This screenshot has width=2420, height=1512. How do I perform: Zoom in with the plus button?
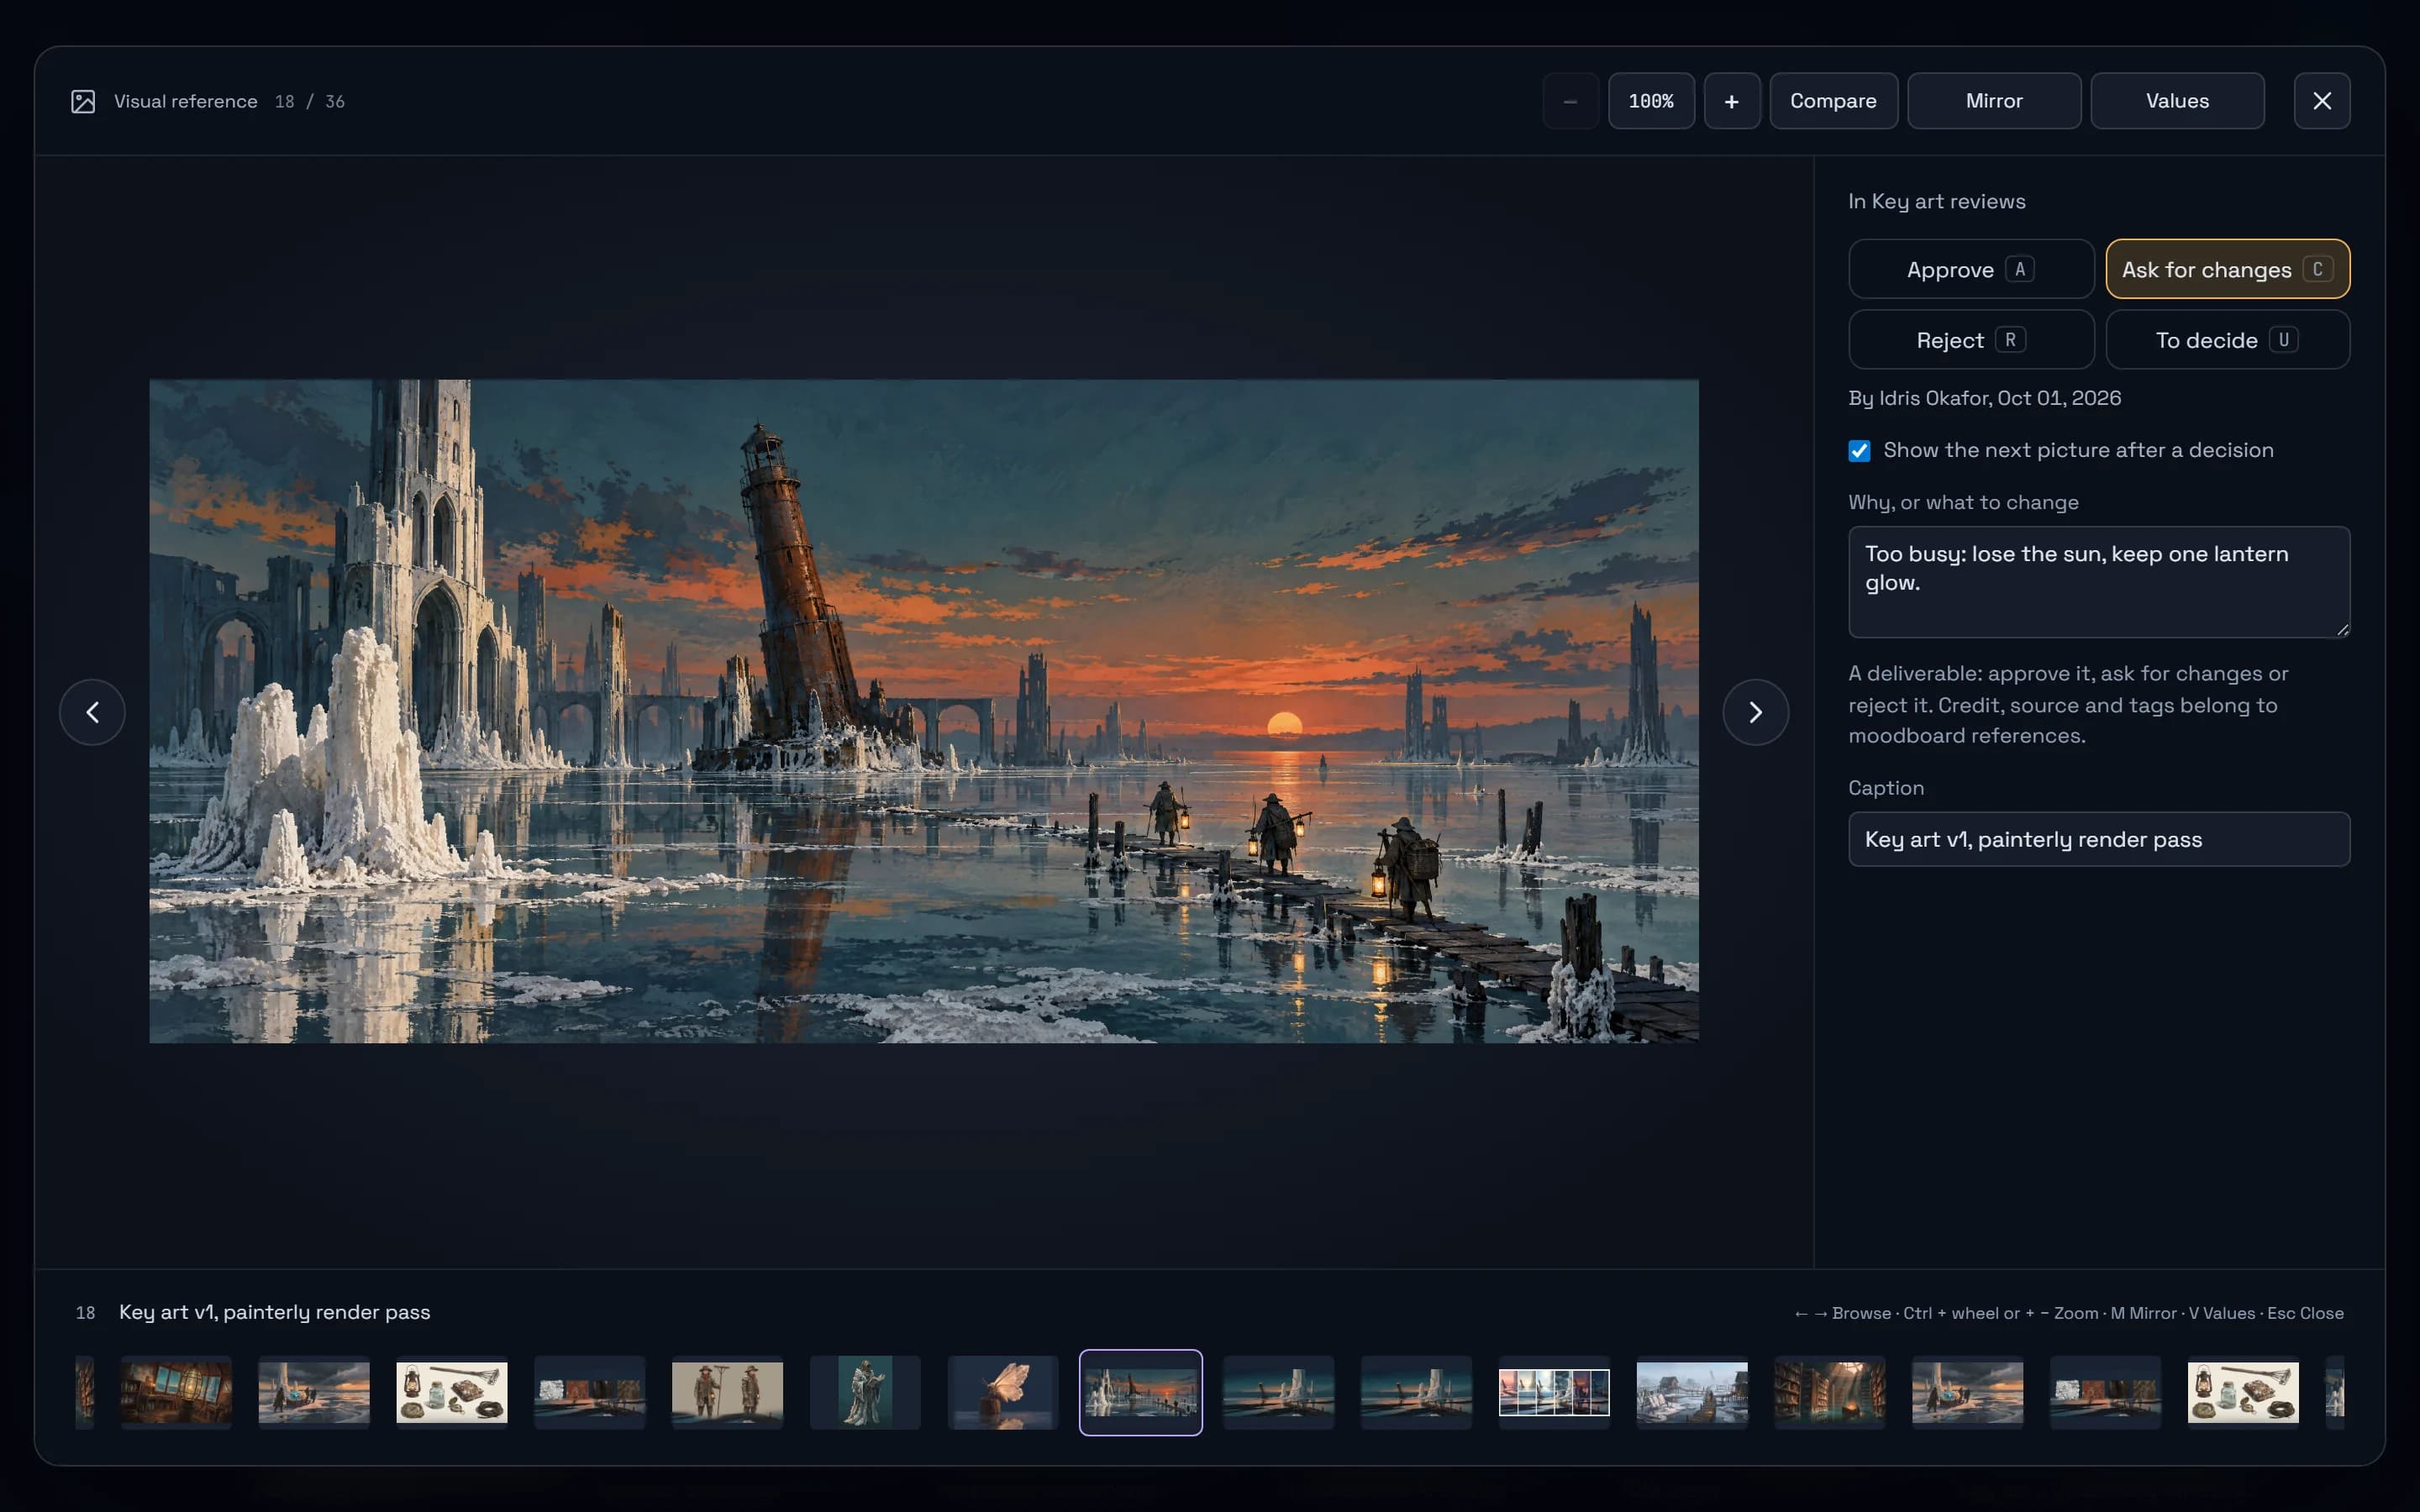pos(1732,101)
